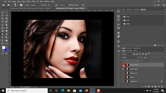Select the Hand tool

coord(6,41)
